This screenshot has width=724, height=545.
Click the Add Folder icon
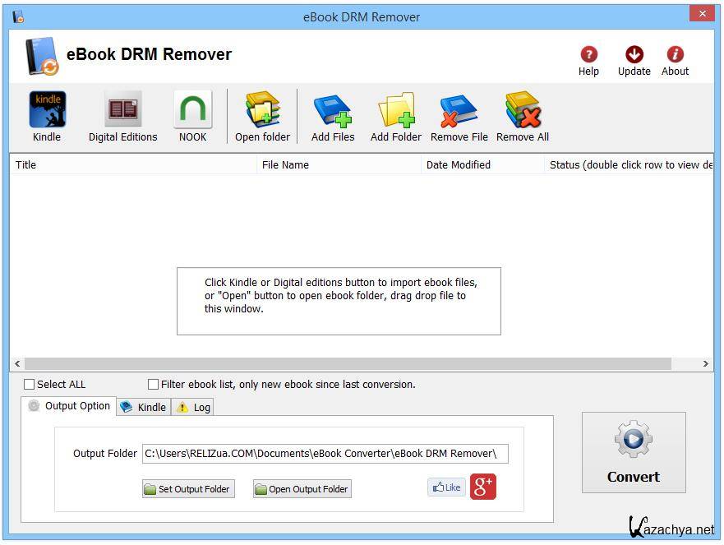(x=395, y=111)
